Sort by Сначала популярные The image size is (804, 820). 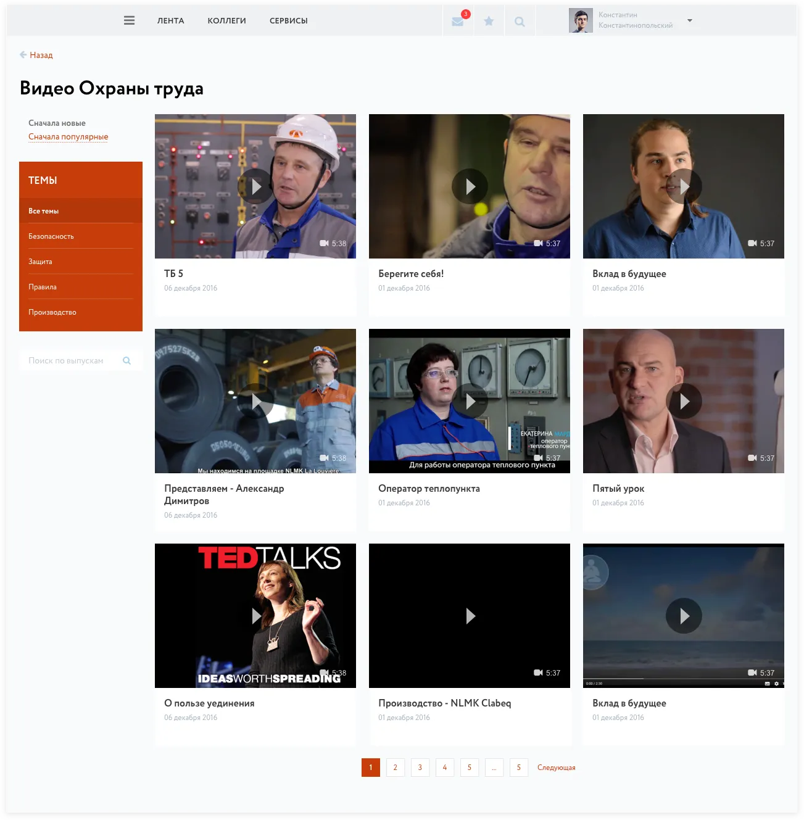[68, 136]
